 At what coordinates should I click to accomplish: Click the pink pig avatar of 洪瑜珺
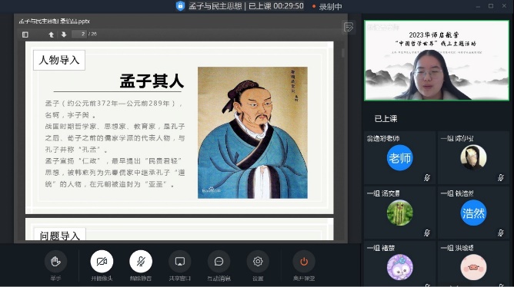pos(473,268)
